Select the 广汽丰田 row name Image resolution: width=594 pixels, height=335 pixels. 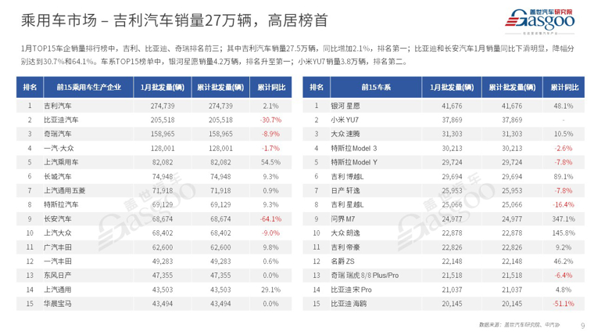point(58,247)
